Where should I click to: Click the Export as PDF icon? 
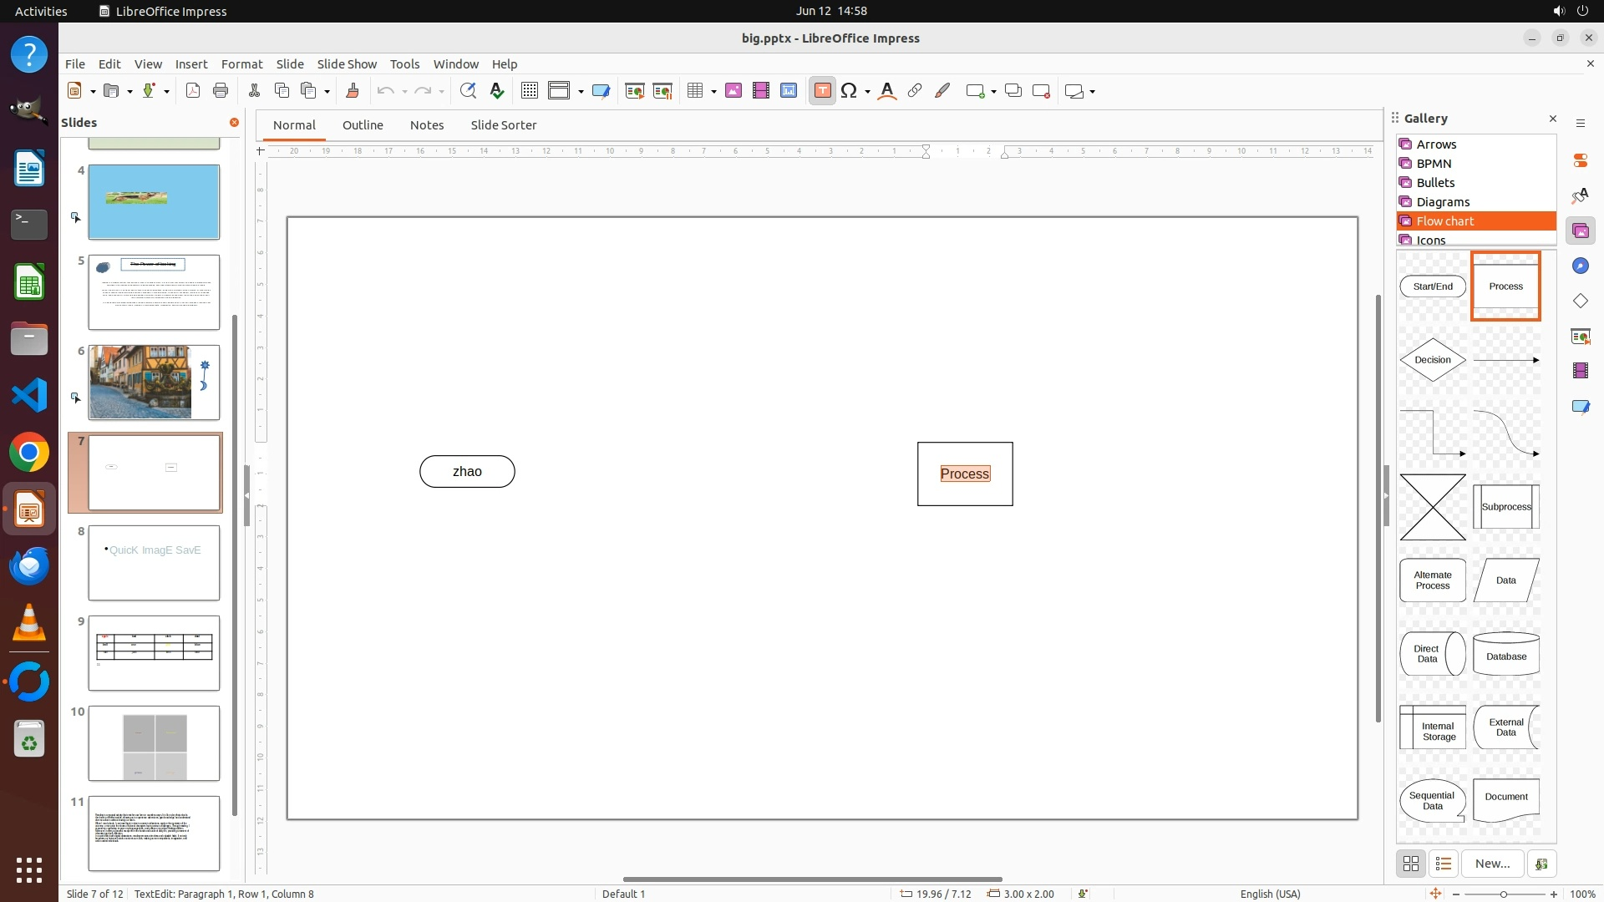(193, 91)
